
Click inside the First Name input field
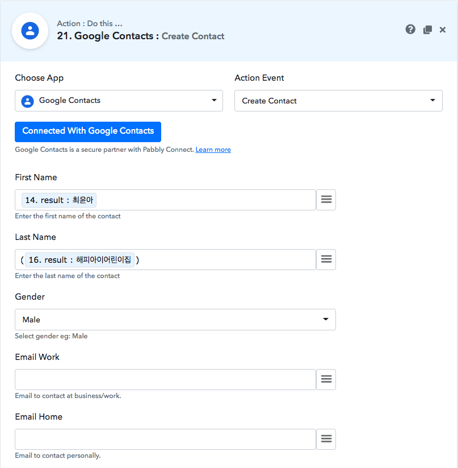204,200
